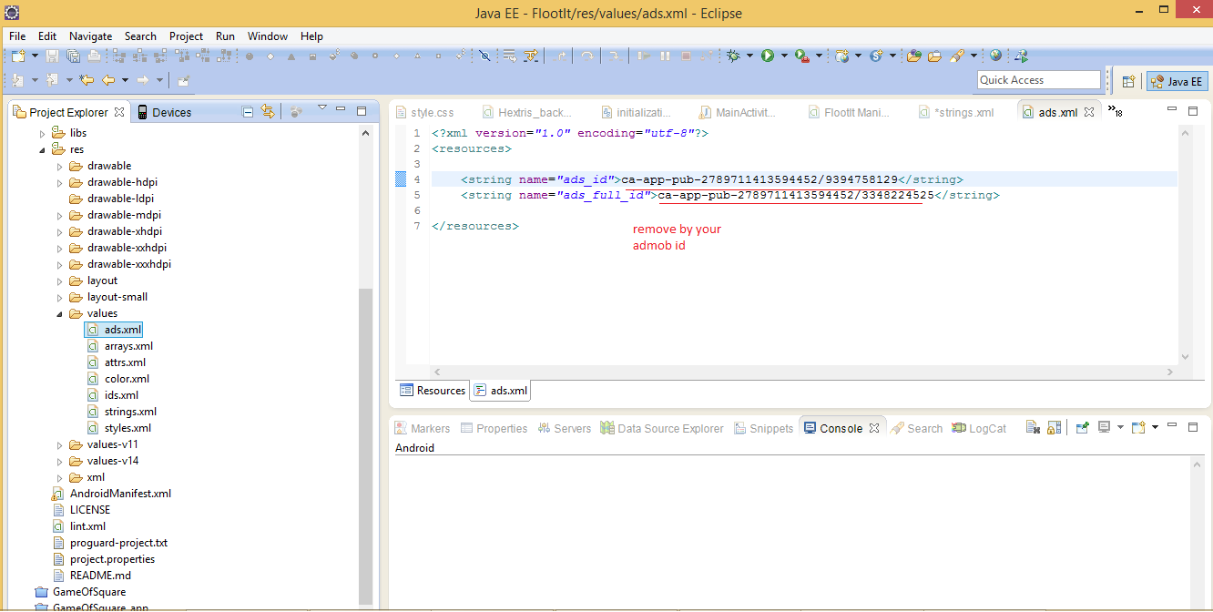1213x612 pixels.
Task: Collapse the values folder
Action: (x=60, y=313)
